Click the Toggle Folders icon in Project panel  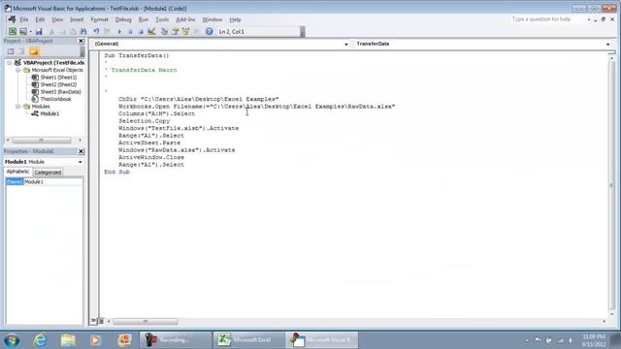click(34, 51)
